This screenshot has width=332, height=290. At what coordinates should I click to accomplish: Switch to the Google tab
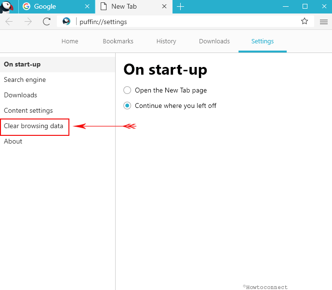point(57,7)
